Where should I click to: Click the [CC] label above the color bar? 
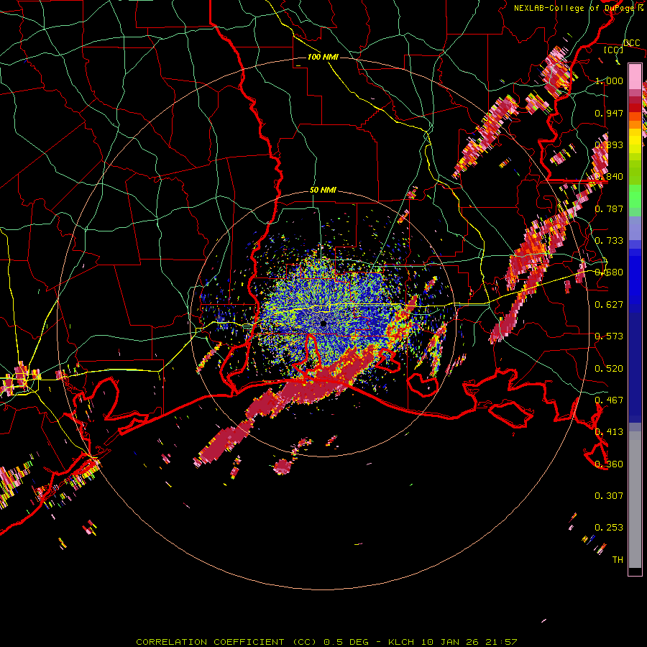tap(614, 50)
